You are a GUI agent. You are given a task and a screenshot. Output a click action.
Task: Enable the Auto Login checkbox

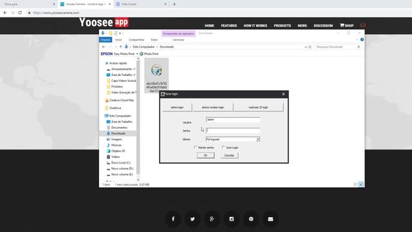(x=223, y=148)
